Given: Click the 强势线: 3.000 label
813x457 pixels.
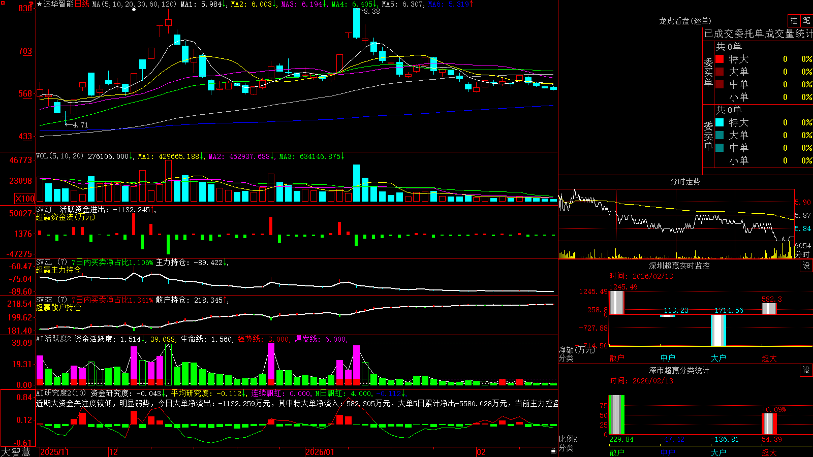Looking at the screenshot, I should click(x=264, y=339).
